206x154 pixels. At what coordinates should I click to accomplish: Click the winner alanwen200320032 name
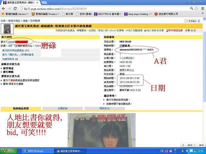[136, 50]
